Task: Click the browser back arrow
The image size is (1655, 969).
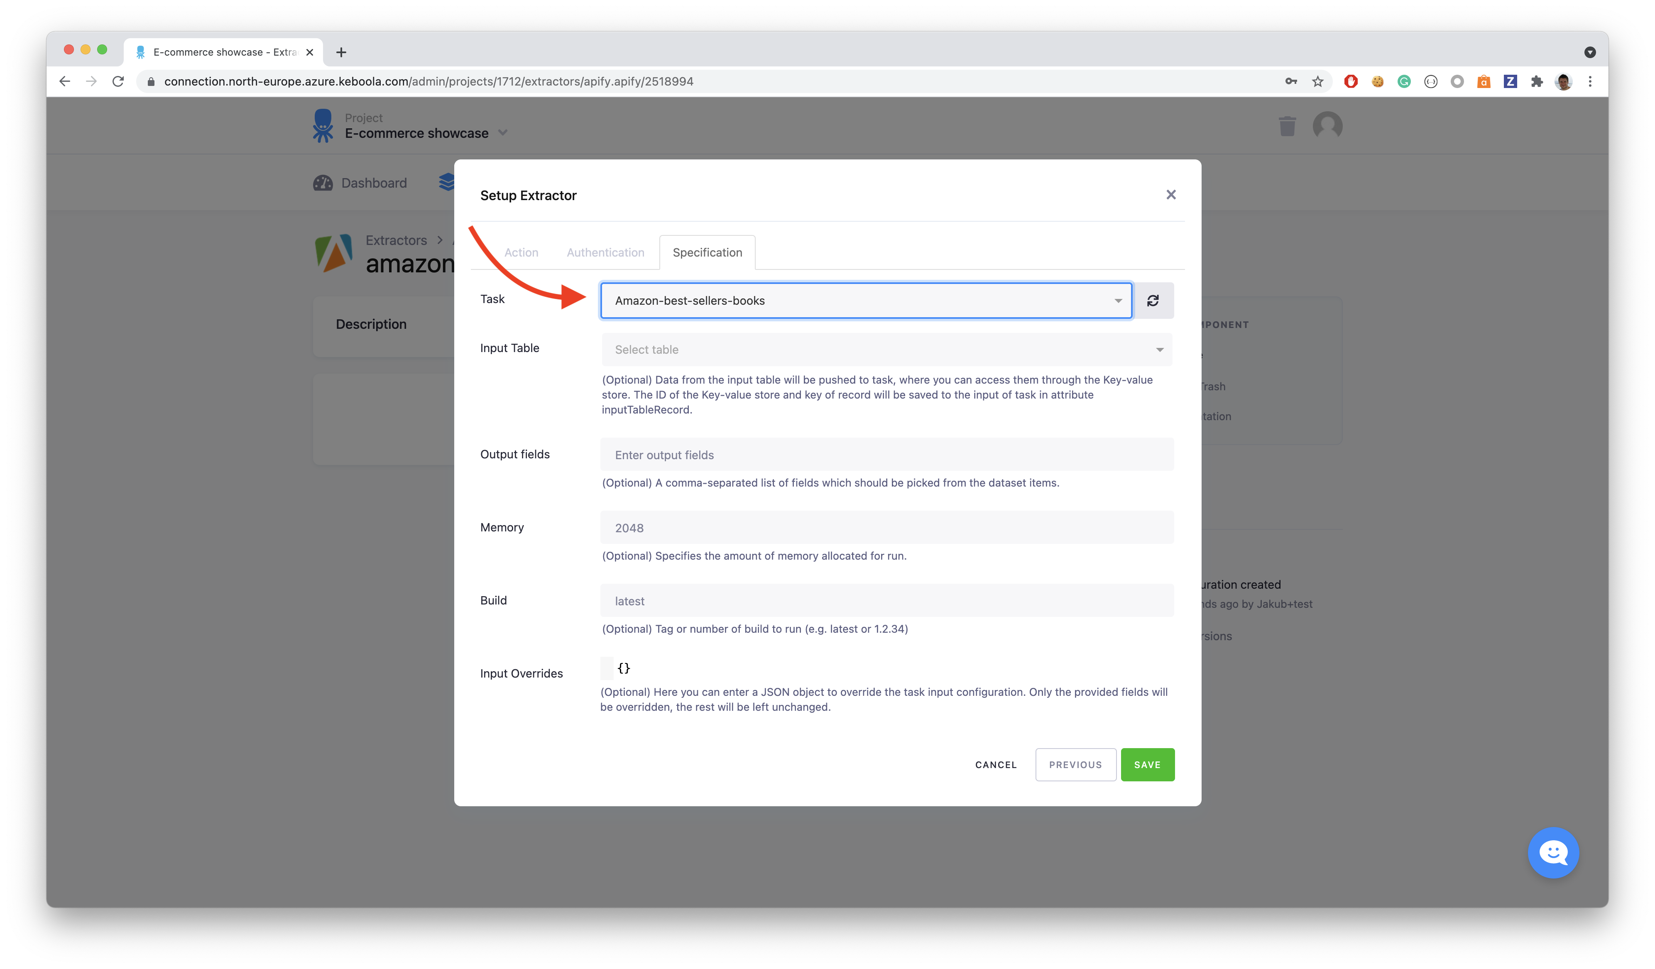Action: pyautogui.click(x=64, y=81)
